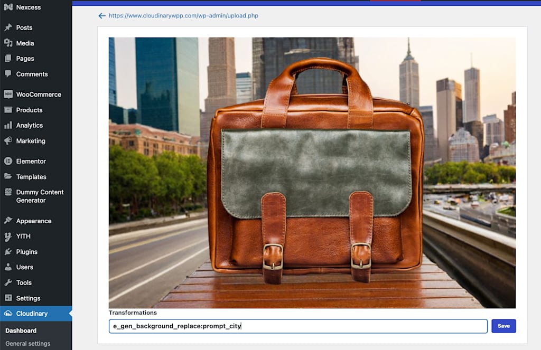Screen dimensions: 541x350
Task: Focus the Transformations input field
Action: click(298, 326)
